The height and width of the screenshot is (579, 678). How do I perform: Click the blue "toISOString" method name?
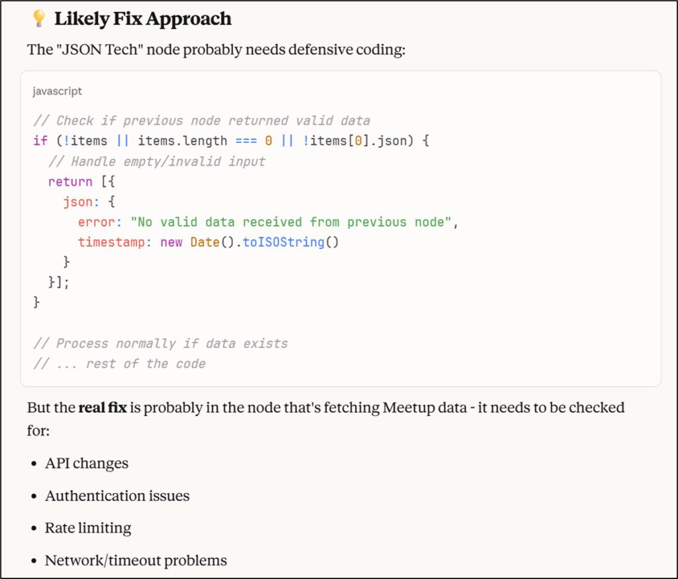click(283, 242)
